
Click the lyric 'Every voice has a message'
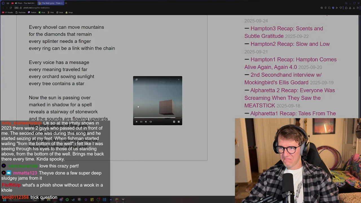pos(59,62)
